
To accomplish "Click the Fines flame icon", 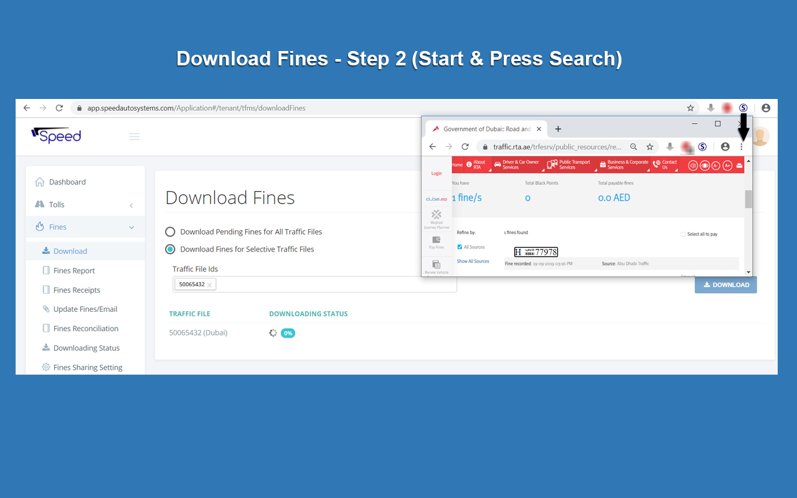I will 39,227.
